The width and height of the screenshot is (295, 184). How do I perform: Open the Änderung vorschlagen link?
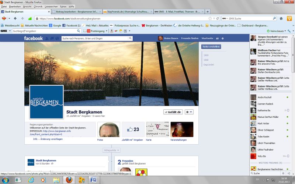tap(51, 139)
